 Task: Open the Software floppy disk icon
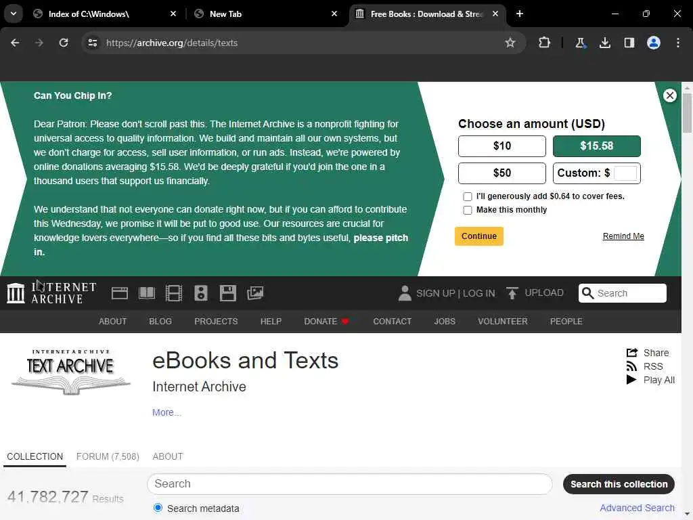tap(227, 293)
